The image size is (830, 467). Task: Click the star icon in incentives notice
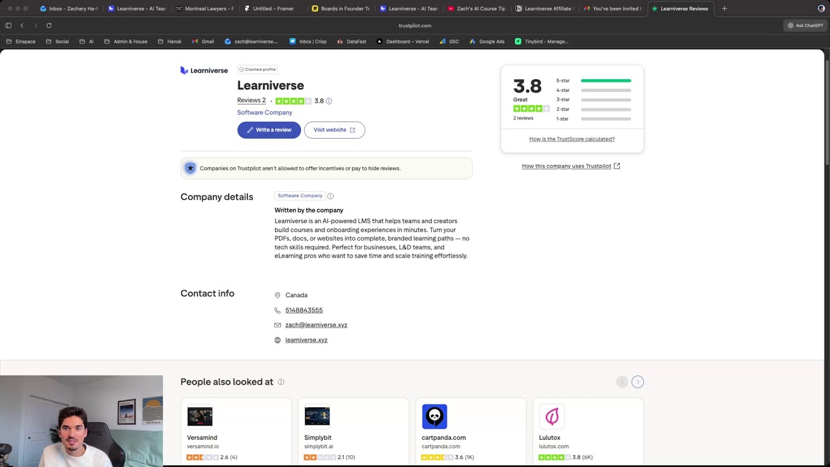[190, 168]
